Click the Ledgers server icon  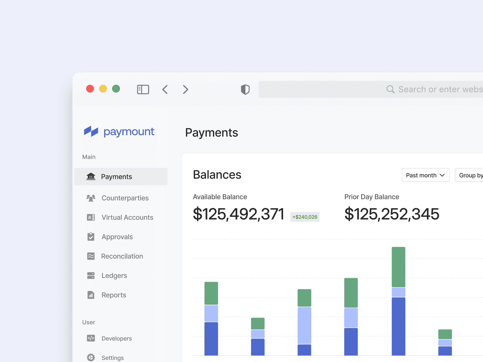[x=91, y=275]
